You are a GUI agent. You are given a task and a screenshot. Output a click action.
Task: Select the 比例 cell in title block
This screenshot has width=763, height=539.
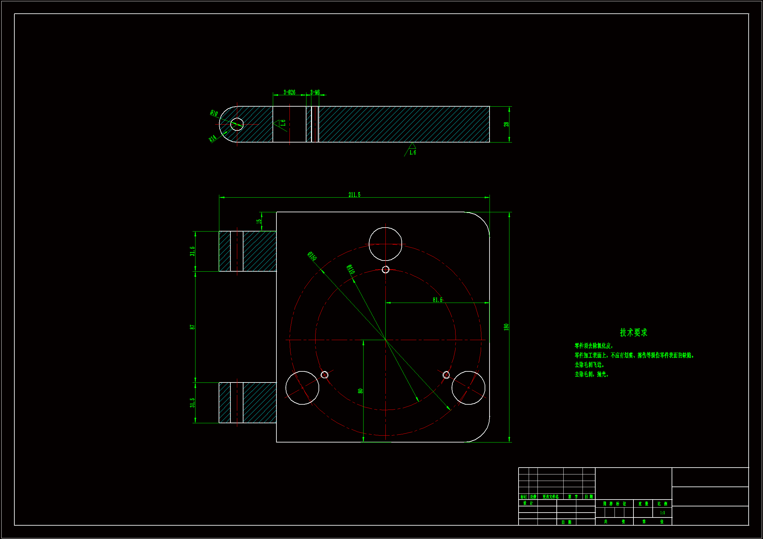662,504
